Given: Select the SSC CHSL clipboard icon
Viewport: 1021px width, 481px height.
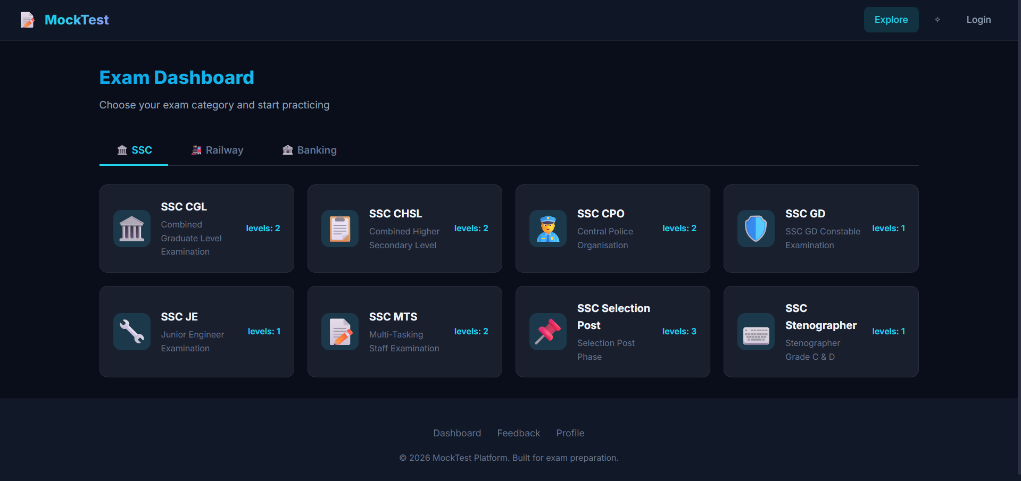Looking at the screenshot, I should 339,229.
